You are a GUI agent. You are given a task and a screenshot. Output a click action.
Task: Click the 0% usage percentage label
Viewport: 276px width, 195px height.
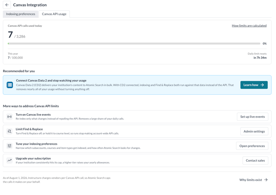pyautogui.click(x=264, y=44)
